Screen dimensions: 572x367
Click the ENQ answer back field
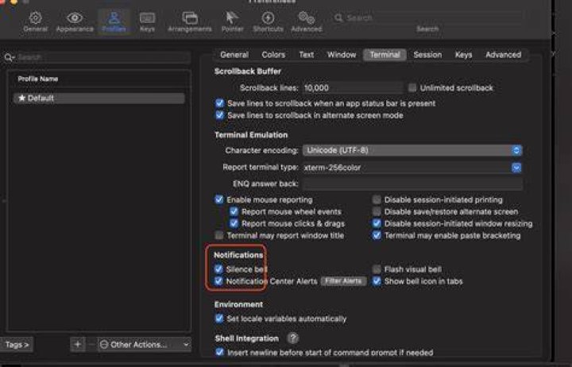pyautogui.click(x=412, y=183)
